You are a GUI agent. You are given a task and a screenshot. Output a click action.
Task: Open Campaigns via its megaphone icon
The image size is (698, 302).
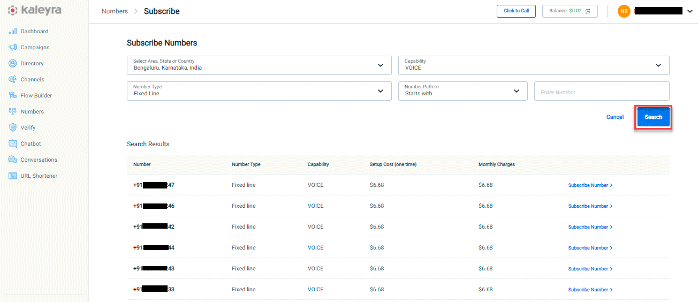13,47
